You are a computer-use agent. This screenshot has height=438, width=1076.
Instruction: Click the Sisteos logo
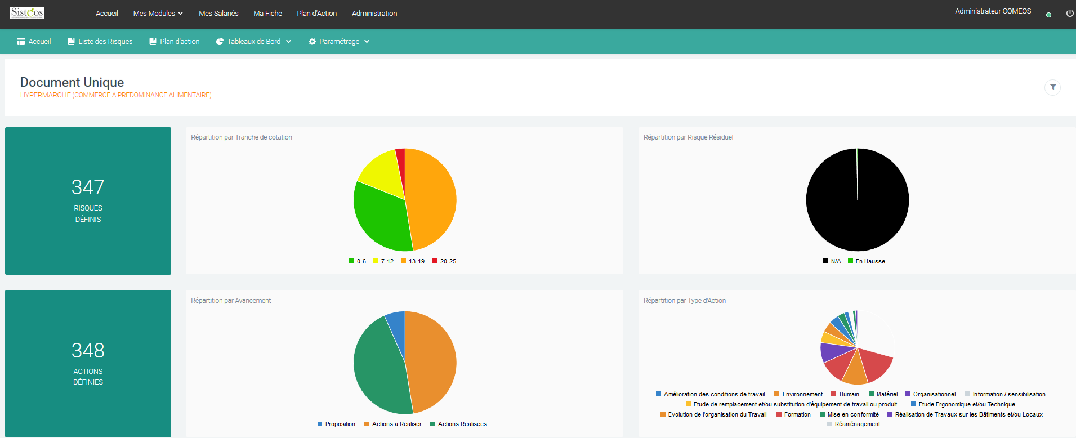(x=27, y=12)
